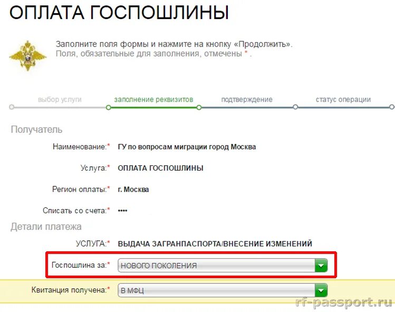The image size is (395, 312).
Task: Click the 'Детали платежа' section heading
Action: (x=46, y=226)
